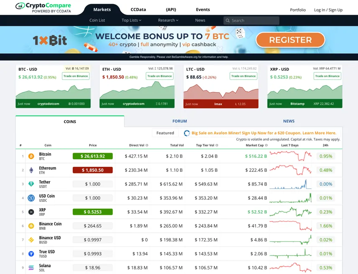Click the True USD coin icon
The width and height of the screenshot is (358, 274).
point(31,254)
